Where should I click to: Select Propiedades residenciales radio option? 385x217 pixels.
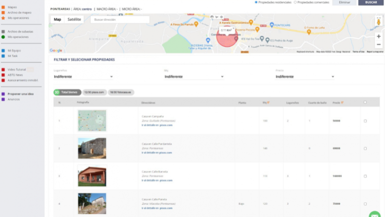(x=256, y=2)
